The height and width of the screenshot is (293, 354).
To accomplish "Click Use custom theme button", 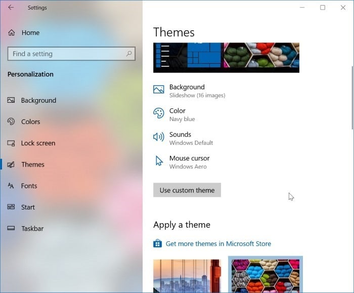I will pyautogui.click(x=187, y=190).
